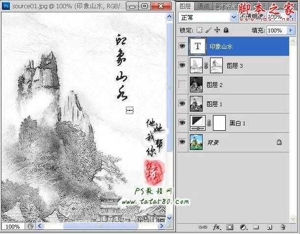Lock all layer attributes
Image resolution: width=300 pixels, height=234 pixels.
pos(226,30)
